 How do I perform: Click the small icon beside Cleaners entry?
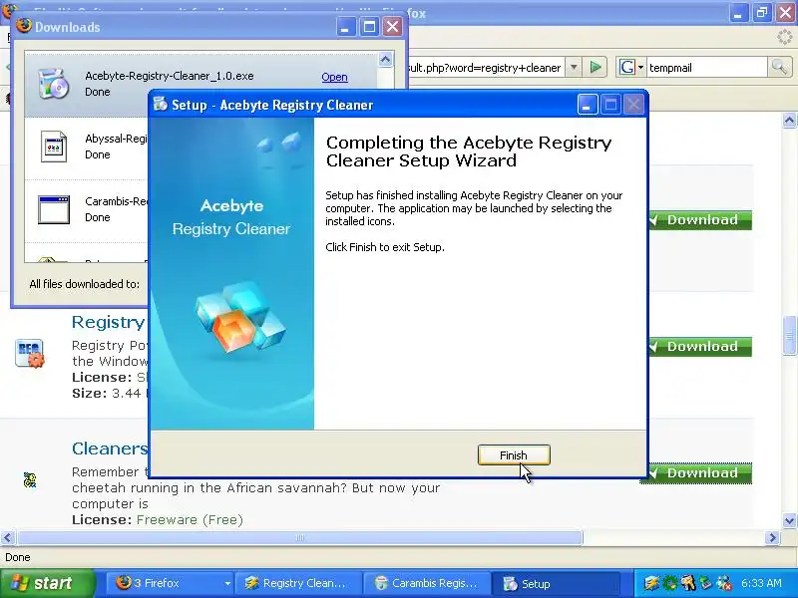click(30, 479)
